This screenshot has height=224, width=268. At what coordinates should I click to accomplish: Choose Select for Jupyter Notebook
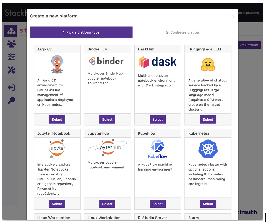[57, 204]
